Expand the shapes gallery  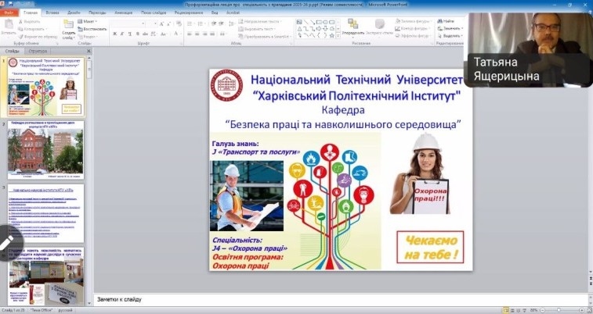338,35
